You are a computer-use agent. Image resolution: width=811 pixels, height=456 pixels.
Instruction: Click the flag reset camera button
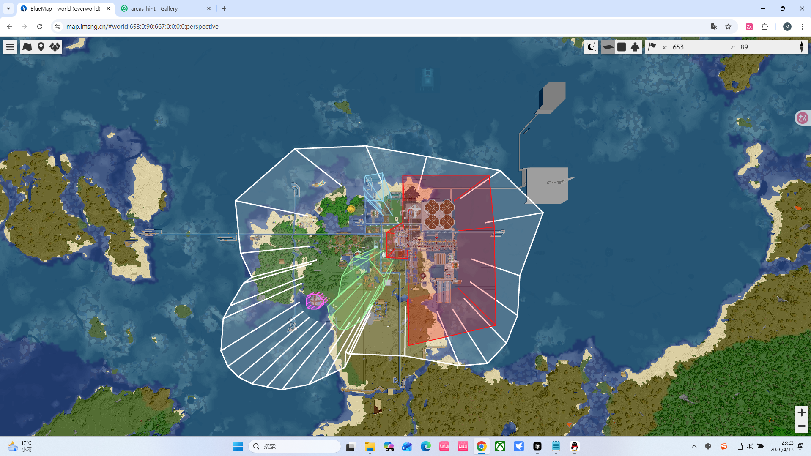tap(652, 47)
